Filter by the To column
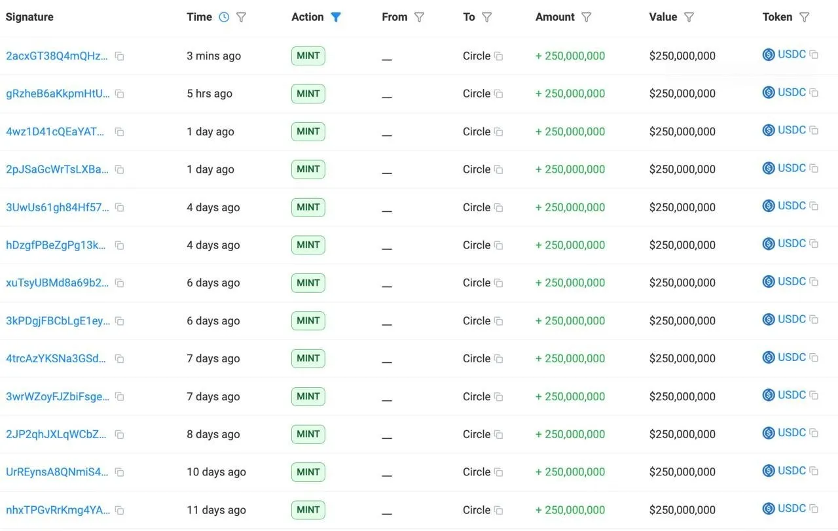 pos(486,18)
